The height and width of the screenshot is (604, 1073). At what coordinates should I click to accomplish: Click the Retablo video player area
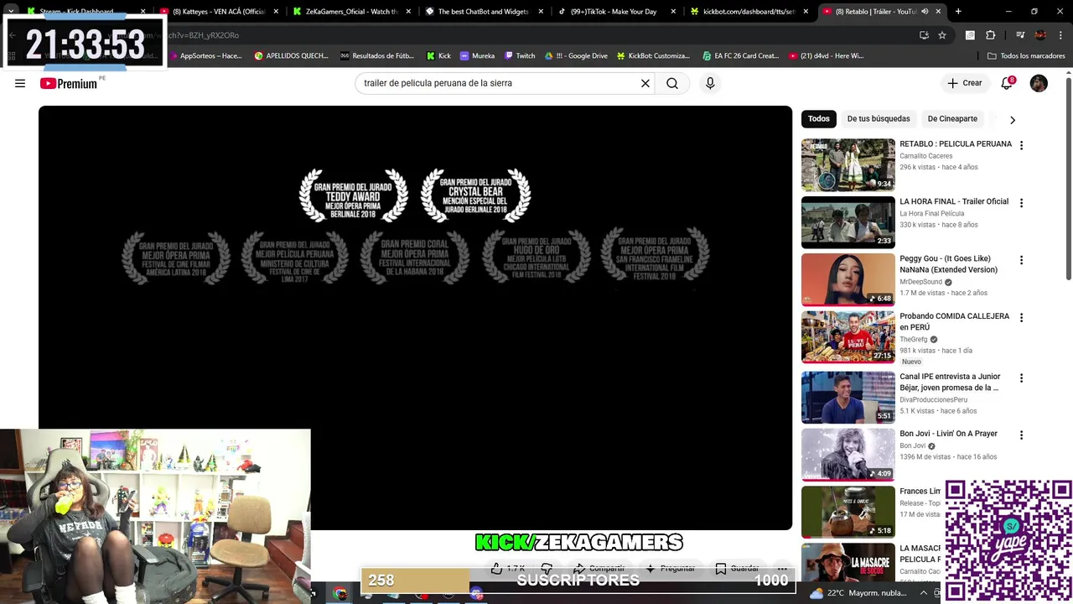pyautogui.click(x=415, y=318)
